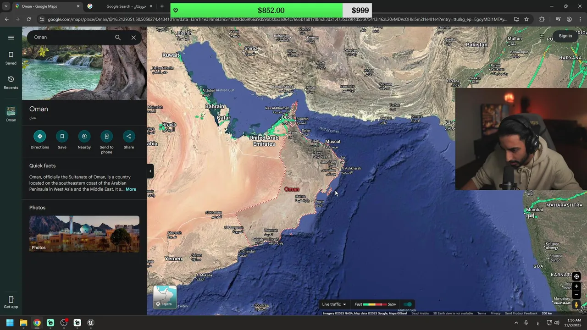Bookmark this page with the star
This screenshot has height=330, width=587.
click(x=526, y=19)
